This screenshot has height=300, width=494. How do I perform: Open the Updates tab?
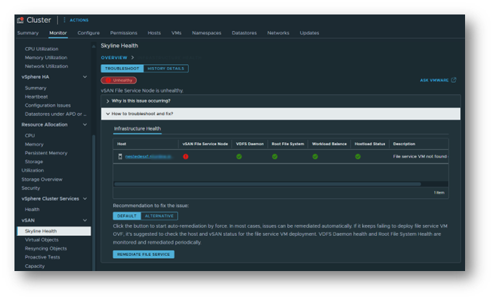coord(309,33)
